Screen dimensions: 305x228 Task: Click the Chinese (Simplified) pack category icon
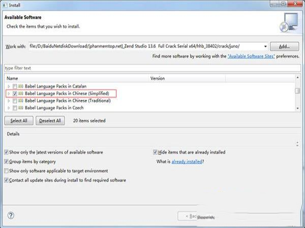21,94
